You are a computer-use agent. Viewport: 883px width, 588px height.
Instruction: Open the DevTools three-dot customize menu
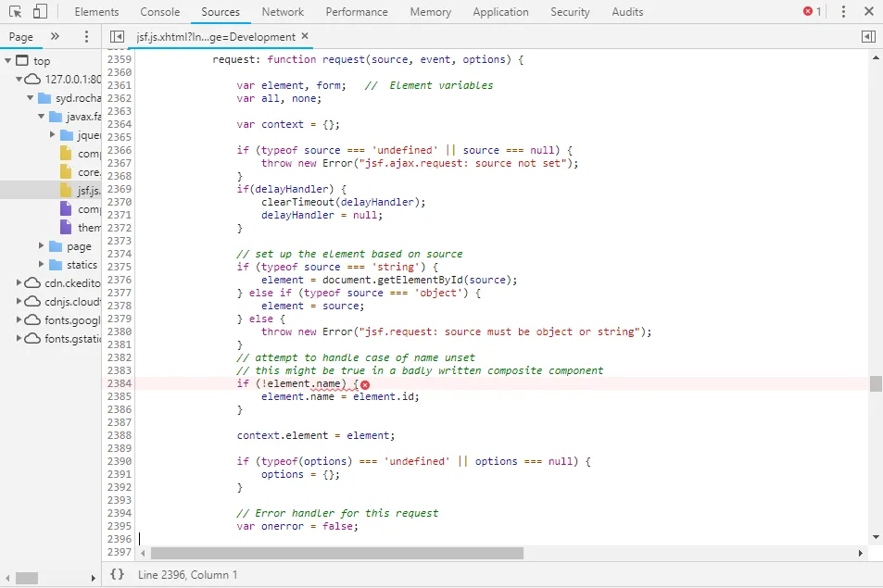[x=843, y=12]
